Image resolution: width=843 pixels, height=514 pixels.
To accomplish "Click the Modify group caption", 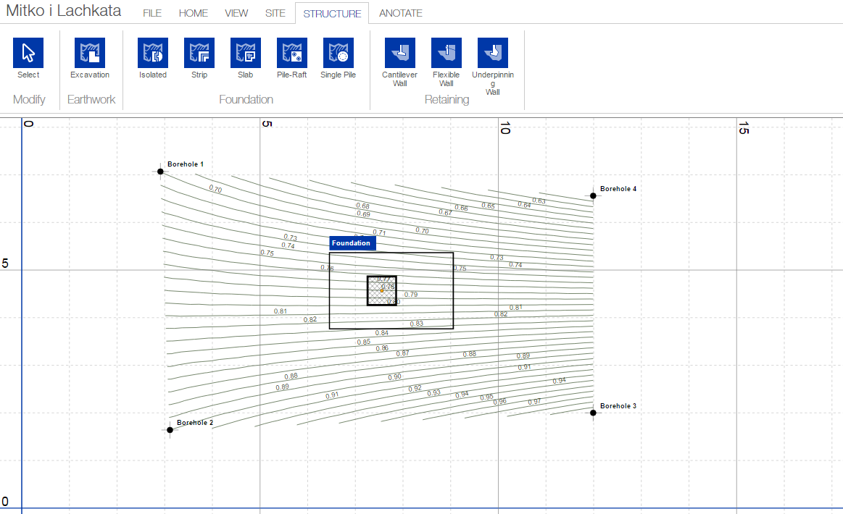I will click(x=29, y=99).
